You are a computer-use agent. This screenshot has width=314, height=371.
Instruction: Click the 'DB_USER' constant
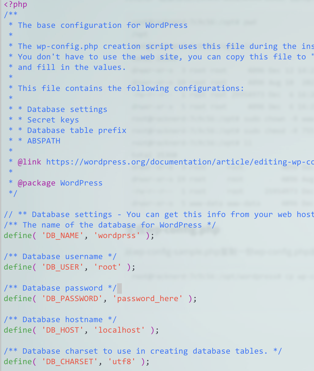click(62, 267)
